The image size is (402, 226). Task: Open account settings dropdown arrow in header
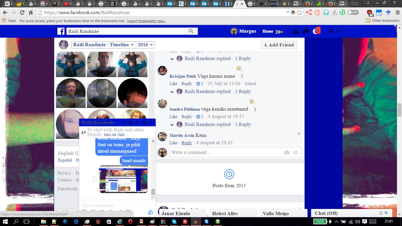338,31
